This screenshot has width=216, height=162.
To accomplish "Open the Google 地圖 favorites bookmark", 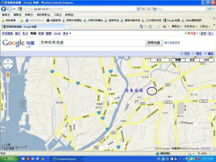I will [171, 20].
